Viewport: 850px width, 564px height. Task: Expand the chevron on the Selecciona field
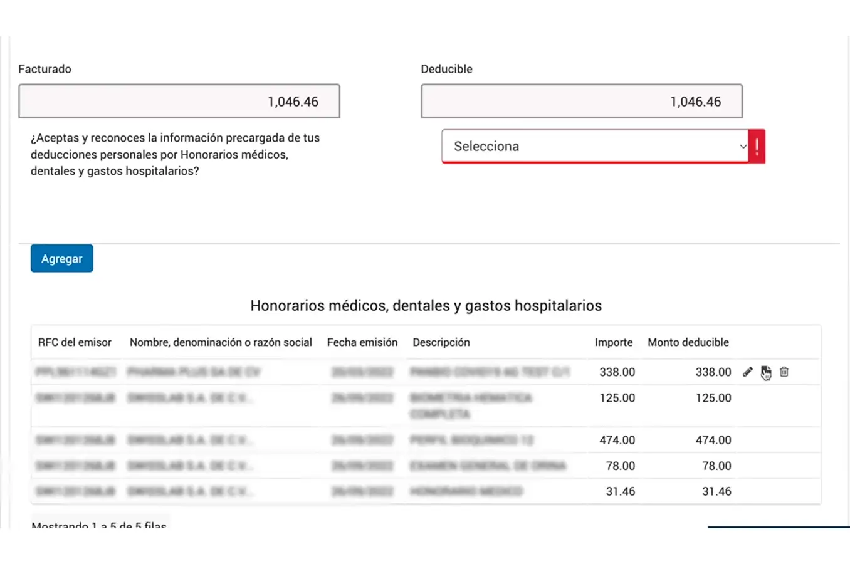click(743, 146)
